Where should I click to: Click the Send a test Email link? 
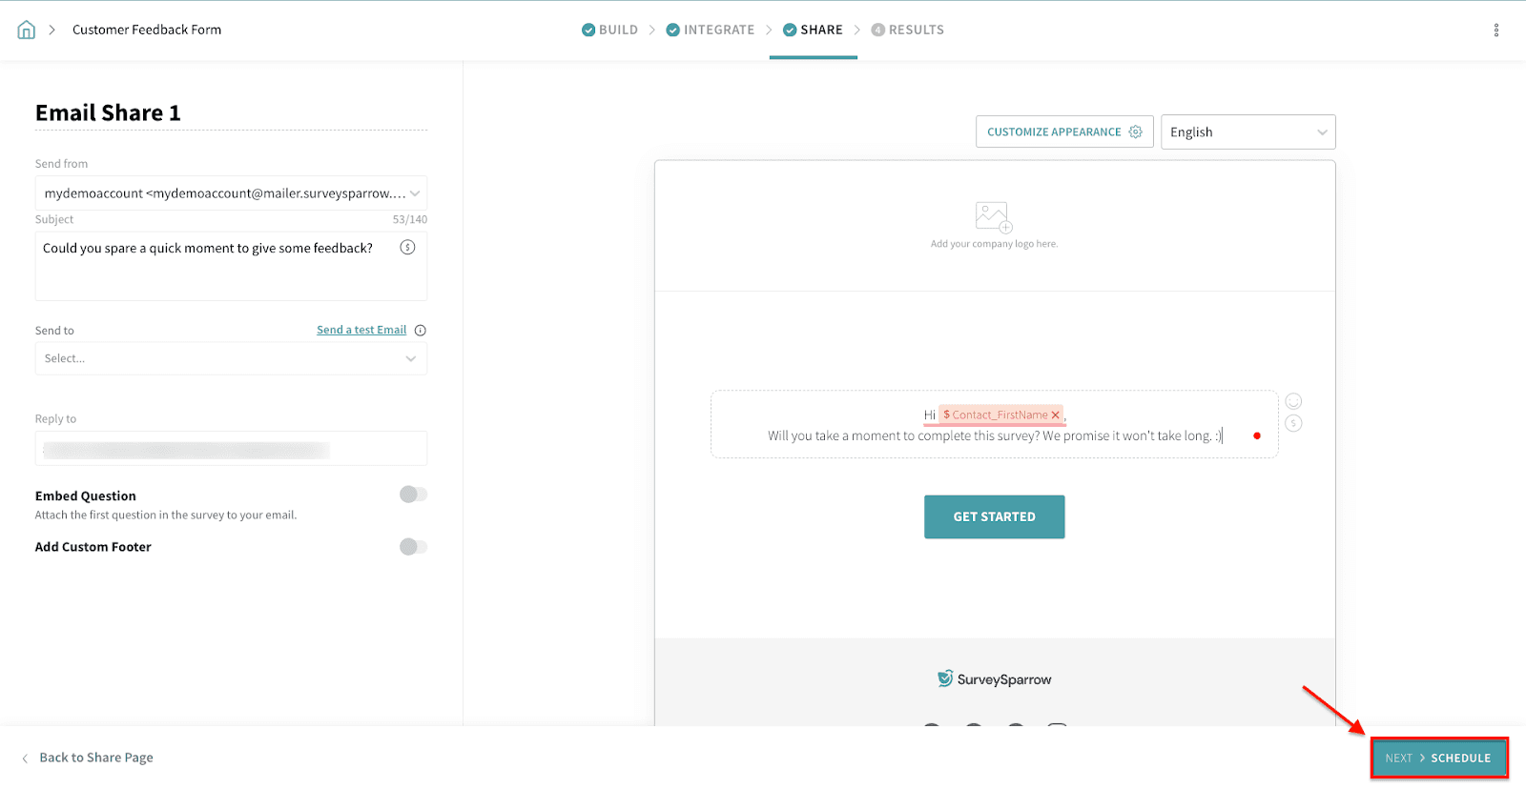361,331
